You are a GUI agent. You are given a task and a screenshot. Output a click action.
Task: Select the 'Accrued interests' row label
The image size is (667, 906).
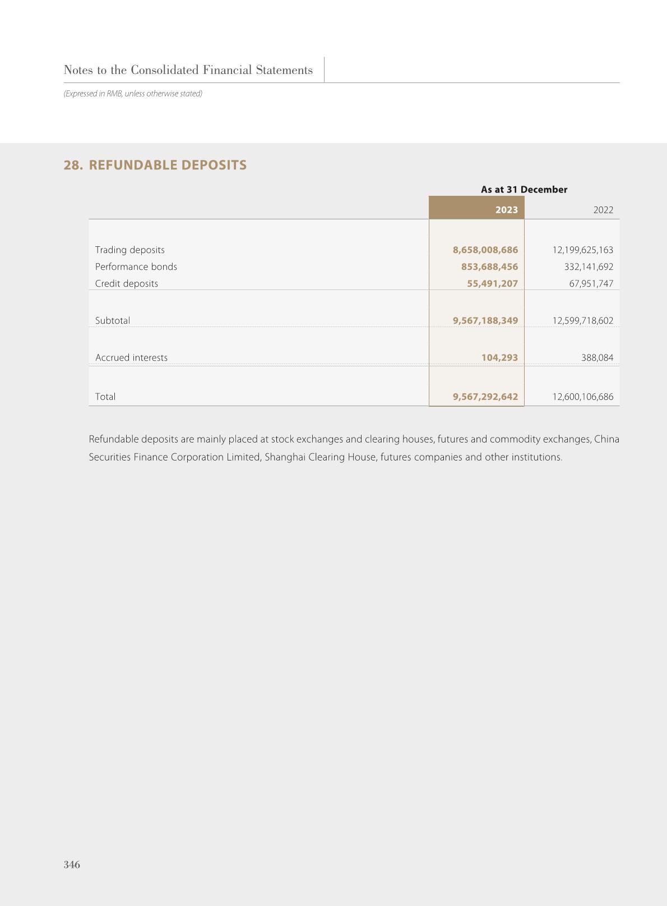tap(131, 357)
